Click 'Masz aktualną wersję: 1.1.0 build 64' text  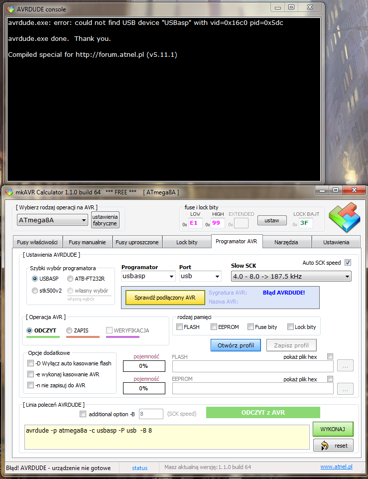click(208, 467)
